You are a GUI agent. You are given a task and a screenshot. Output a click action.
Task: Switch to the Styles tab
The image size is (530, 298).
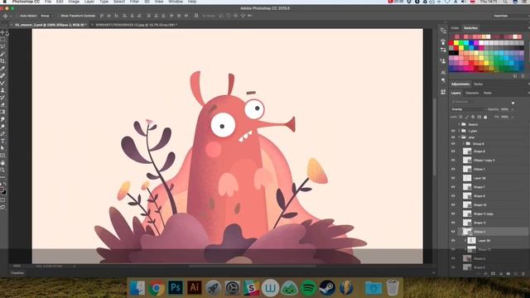click(479, 84)
